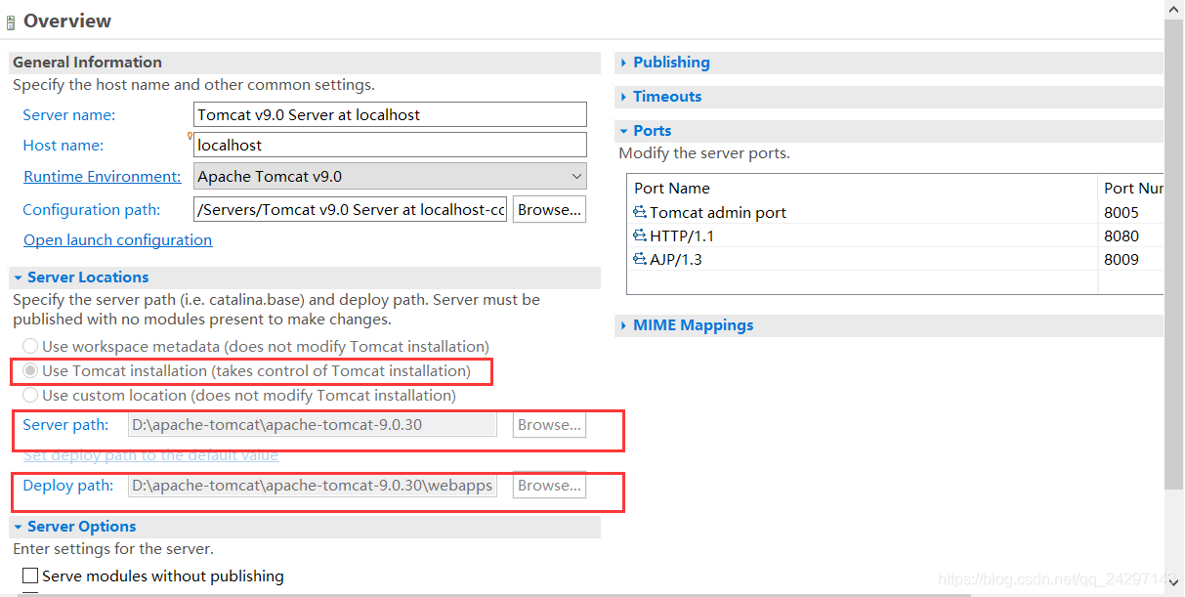Click the Deploy path text field
The image size is (1185, 597).
click(x=313, y=486)
